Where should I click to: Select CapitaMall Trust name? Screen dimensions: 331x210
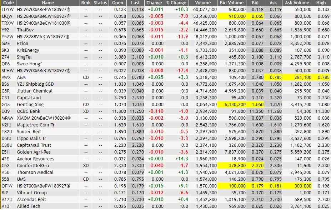[34, 145]
